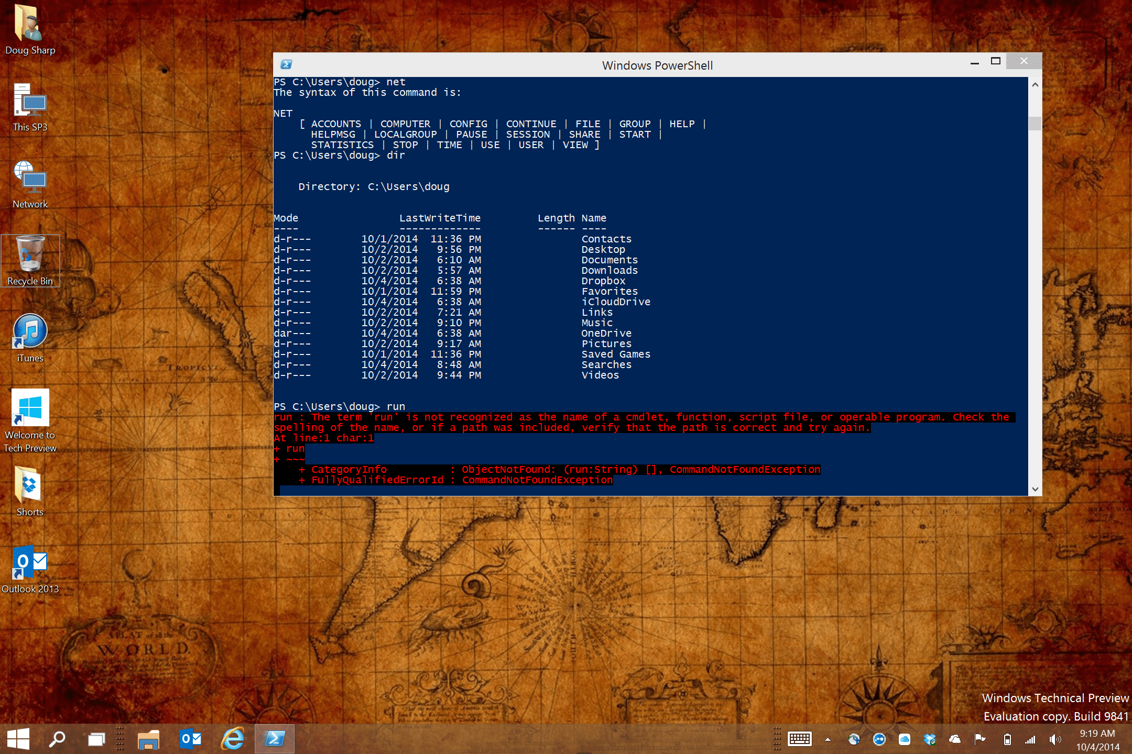Click the 'Favorites' directory entry
Viewport: 1132px width, 754px height.
pos(609,292)
